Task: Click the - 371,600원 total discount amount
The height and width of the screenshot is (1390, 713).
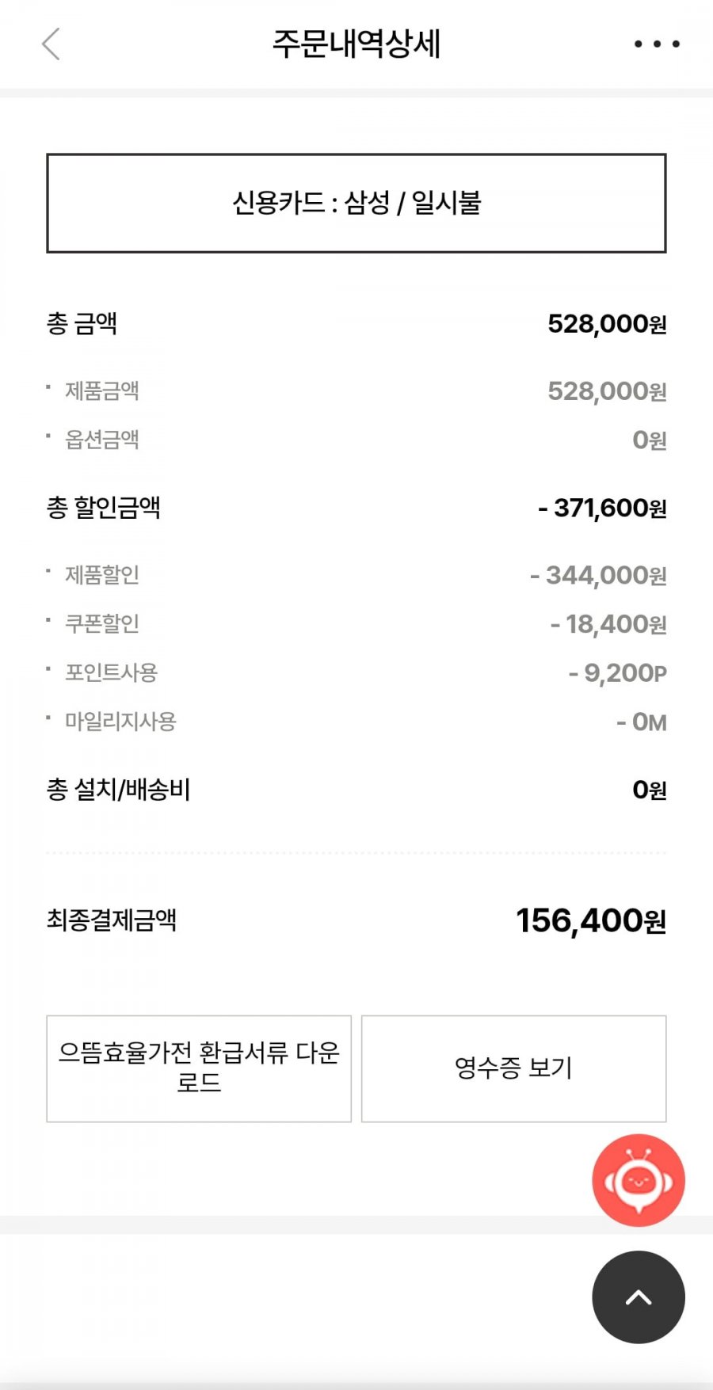Action: tap(602, 508)
